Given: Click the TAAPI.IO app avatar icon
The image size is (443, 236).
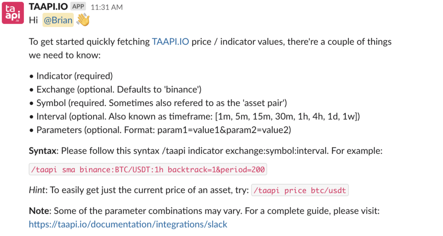Looking at the screenshot, I should (x=13, y=13).
